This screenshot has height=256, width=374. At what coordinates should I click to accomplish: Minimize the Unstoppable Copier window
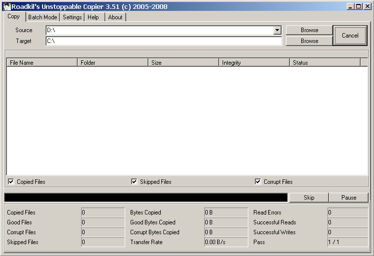350,6
